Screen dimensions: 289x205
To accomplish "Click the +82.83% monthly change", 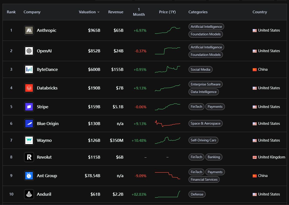I will click(x=139, y=194).
